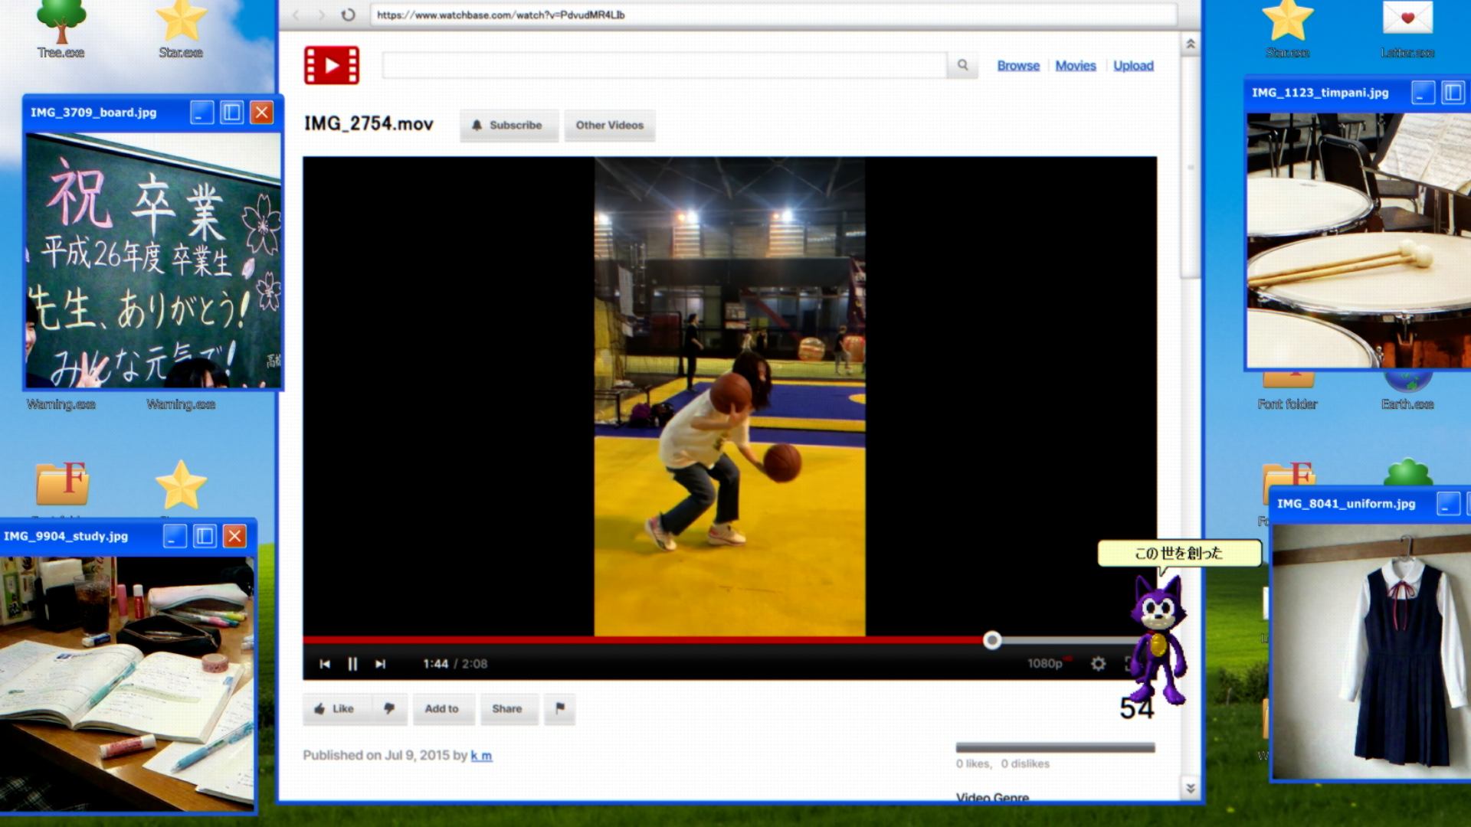1471x827 pixels.
Task: Open video settings gear icon
Action: (x=1098, y=664)
